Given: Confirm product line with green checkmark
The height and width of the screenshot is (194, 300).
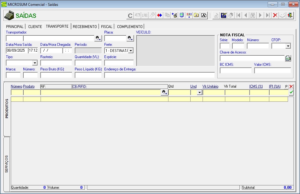Looking at the screenshot, I should tap(291, 92).
